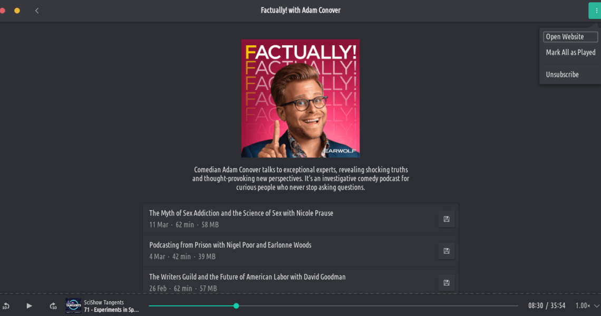Go back using the header arrow
601x316 pixels.
tap(37, 11)
